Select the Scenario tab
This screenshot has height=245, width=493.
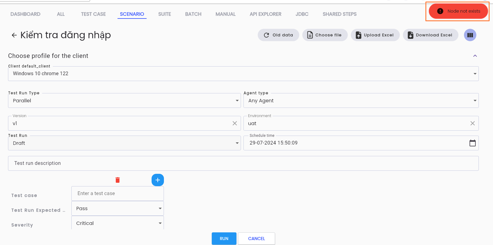coord(132,14)
